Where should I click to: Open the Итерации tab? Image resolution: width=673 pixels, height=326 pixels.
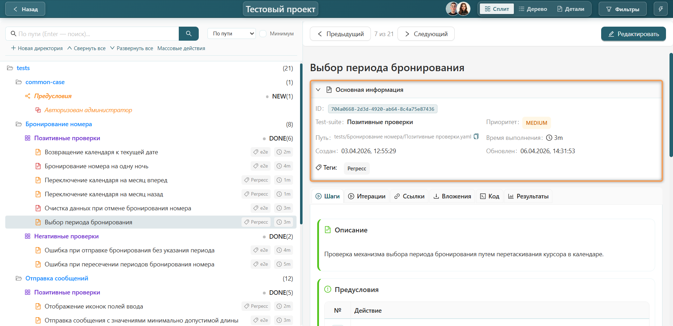367,196
